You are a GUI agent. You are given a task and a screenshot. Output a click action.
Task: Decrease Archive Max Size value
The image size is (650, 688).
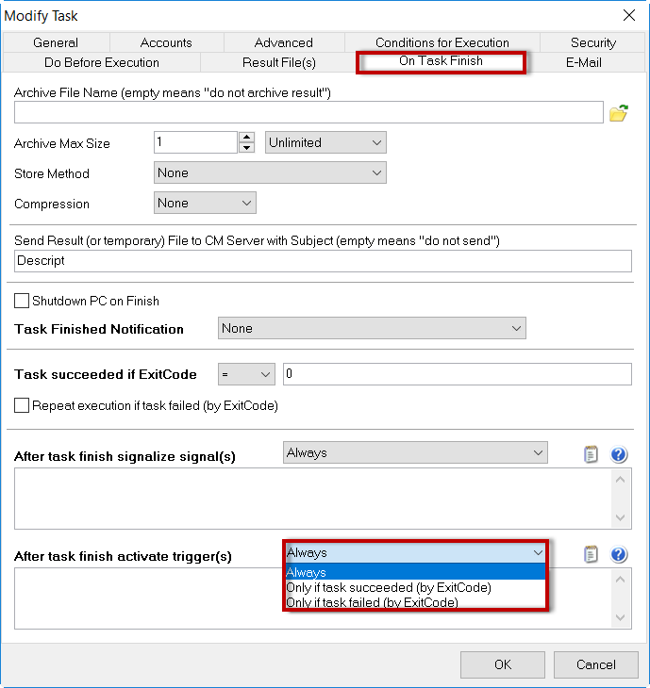tap(247, 147)
